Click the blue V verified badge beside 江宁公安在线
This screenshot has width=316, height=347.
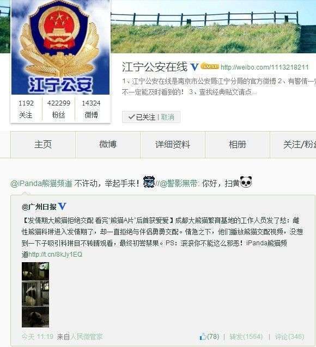pyautogui.click(x=195, y=67)
